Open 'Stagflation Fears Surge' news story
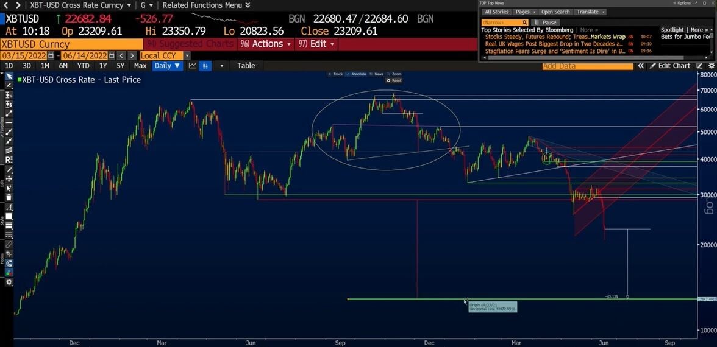Screen dimensions: 717x347 point(555,51)
